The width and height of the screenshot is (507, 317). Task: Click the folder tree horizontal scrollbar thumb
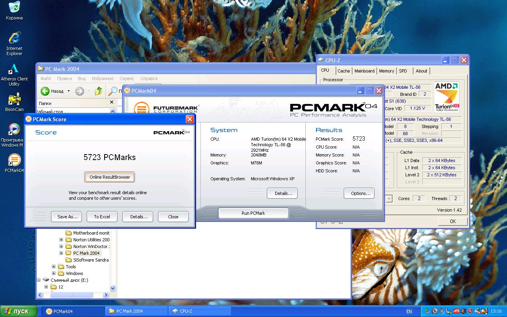click(x=71, y=295)
